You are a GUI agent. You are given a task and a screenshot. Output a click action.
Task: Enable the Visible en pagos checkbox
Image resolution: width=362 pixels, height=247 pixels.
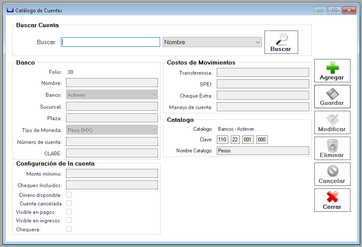pos(69,212)
